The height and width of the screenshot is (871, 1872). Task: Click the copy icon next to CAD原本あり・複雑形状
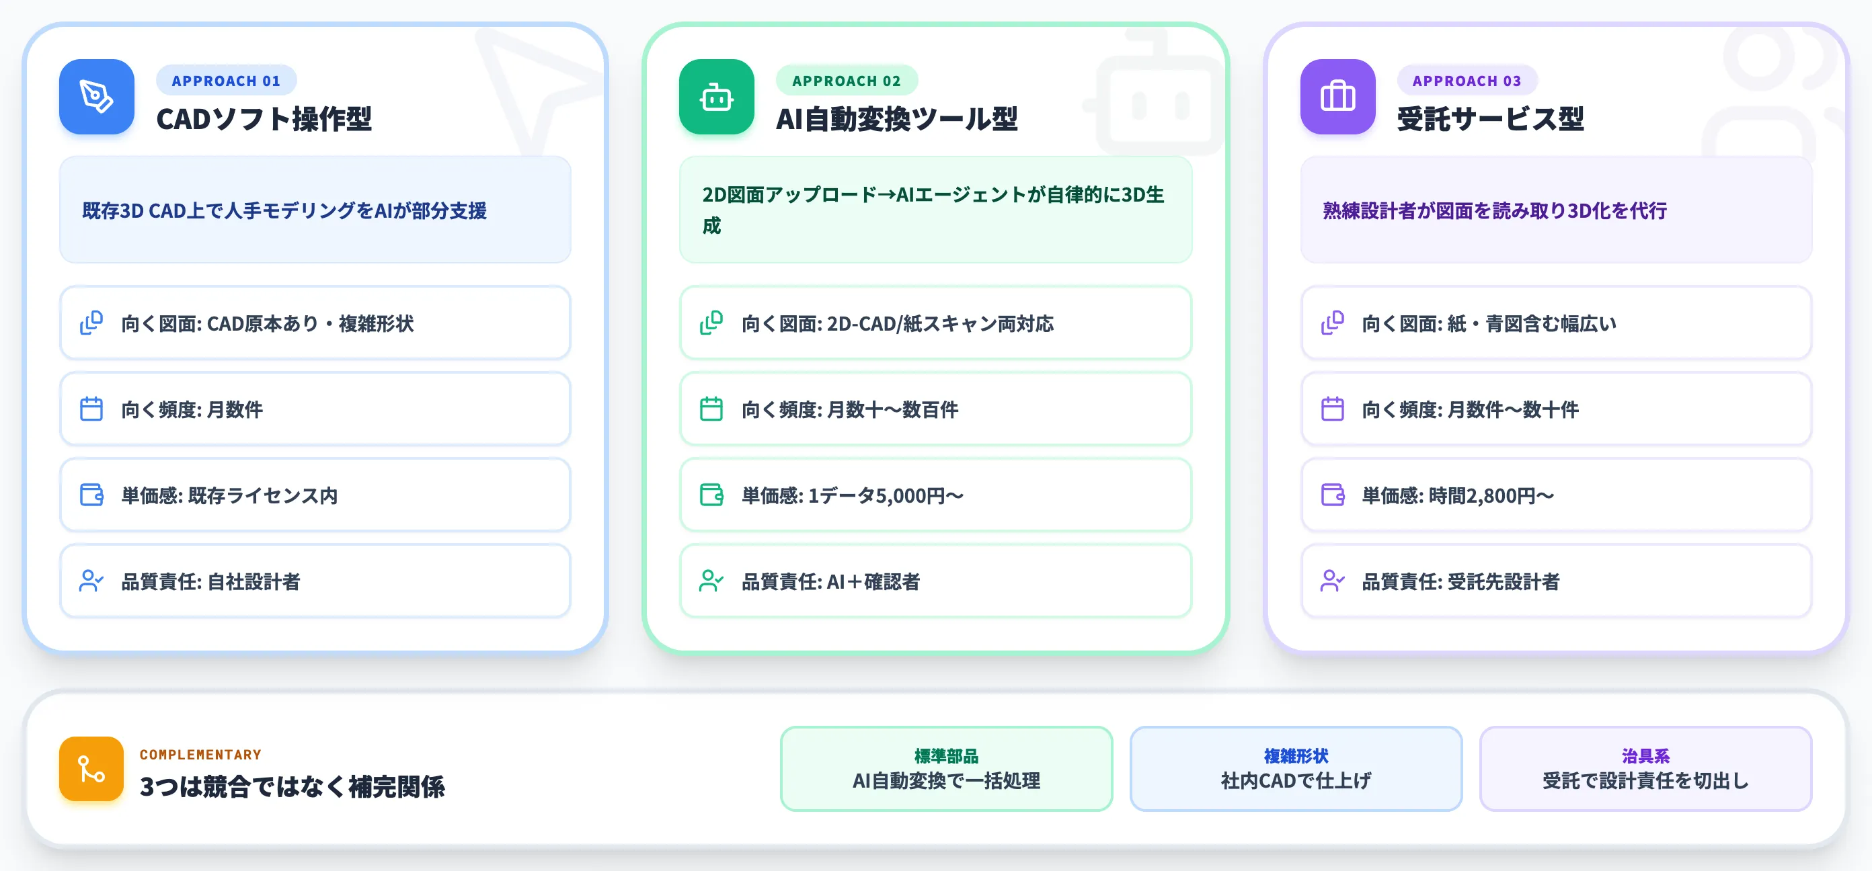pos(91,323)
